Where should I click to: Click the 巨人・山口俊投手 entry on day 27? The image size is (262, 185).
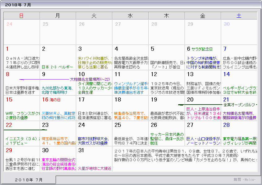(x=204, y=141)
